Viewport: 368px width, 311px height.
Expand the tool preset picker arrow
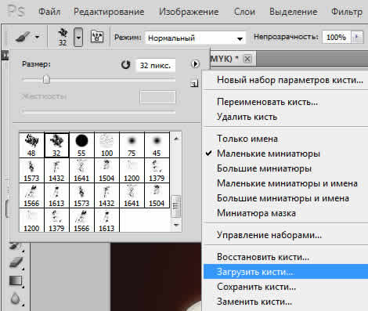(38, 37)
